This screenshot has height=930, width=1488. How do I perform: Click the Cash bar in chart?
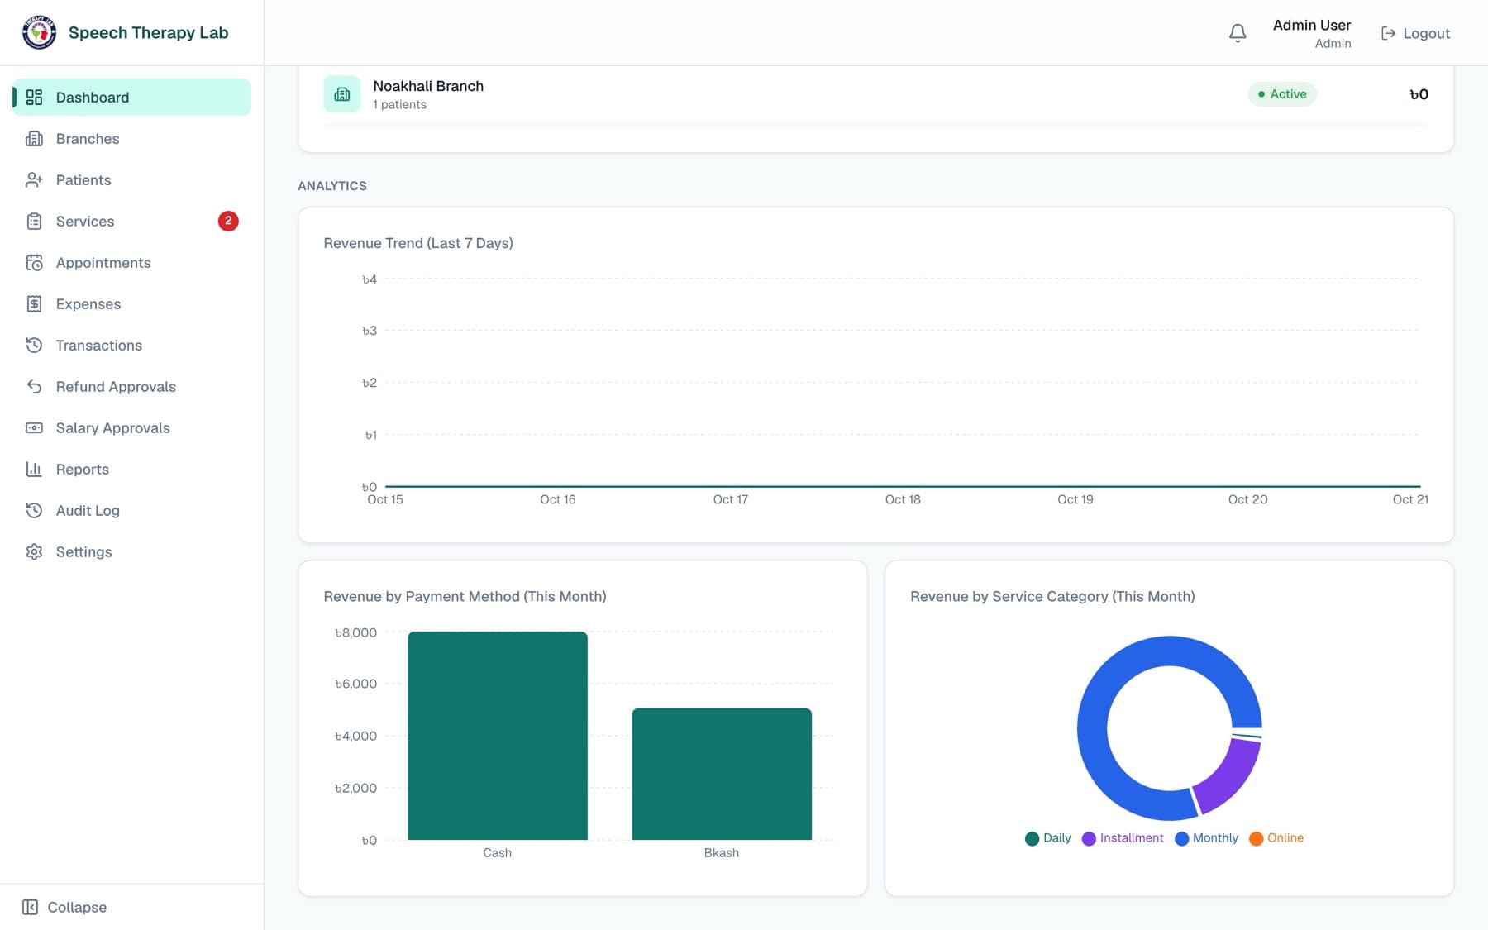coord(498,736)
